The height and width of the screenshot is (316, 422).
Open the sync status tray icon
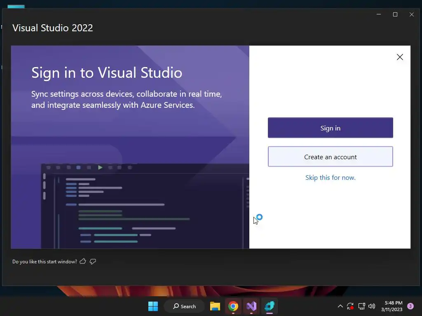coord(350,306)
